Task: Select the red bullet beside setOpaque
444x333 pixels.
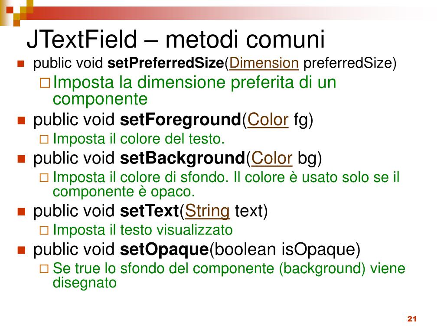Action: [x=21, y=250]
